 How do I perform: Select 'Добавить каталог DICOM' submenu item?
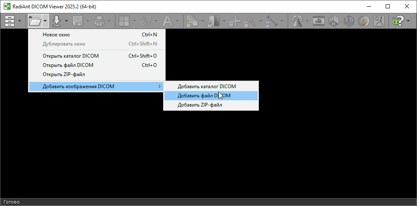pyautogui.click(x=207, y=86)
